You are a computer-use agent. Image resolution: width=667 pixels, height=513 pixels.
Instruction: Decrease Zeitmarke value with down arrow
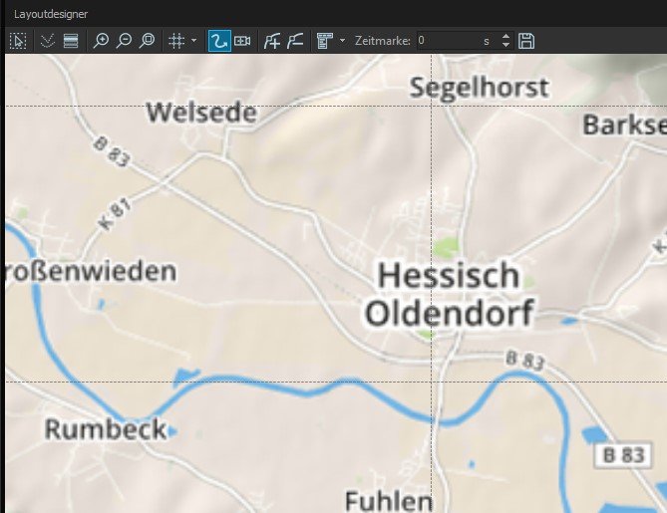tap(506, 46)
